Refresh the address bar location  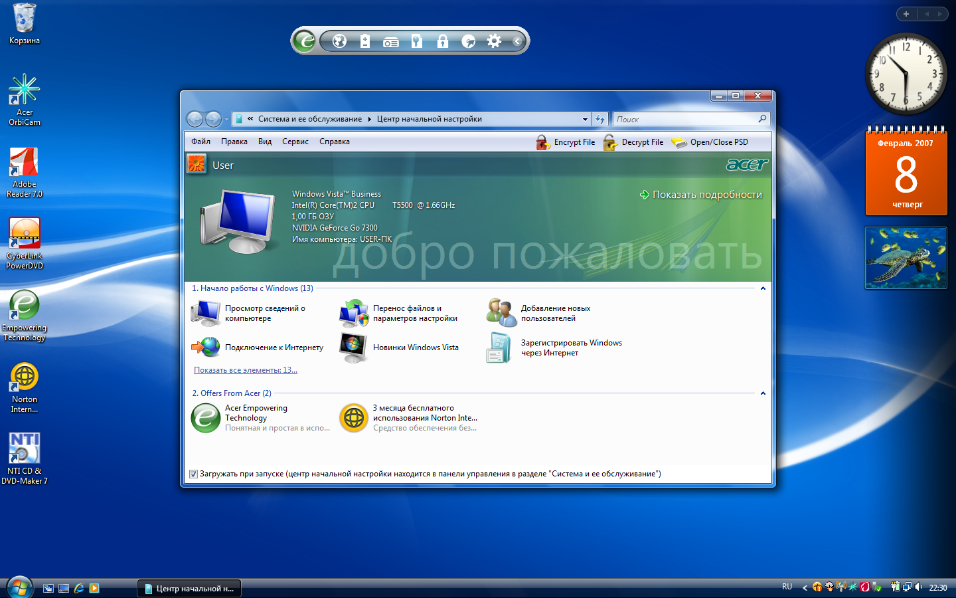[600, 120]
